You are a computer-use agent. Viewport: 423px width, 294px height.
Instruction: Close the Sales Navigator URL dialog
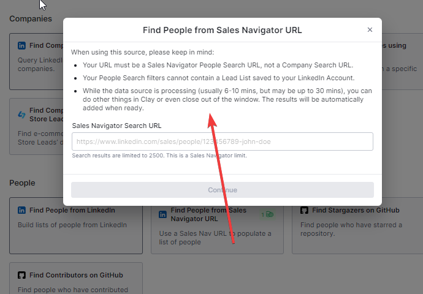pos(370,29)
